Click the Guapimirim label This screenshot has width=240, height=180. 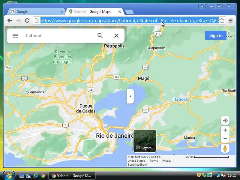156,48
